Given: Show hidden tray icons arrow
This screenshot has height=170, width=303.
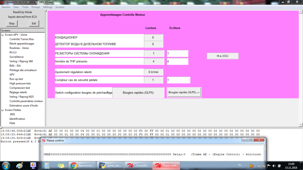Looking at the screenshot, I should tap(246, 166).
